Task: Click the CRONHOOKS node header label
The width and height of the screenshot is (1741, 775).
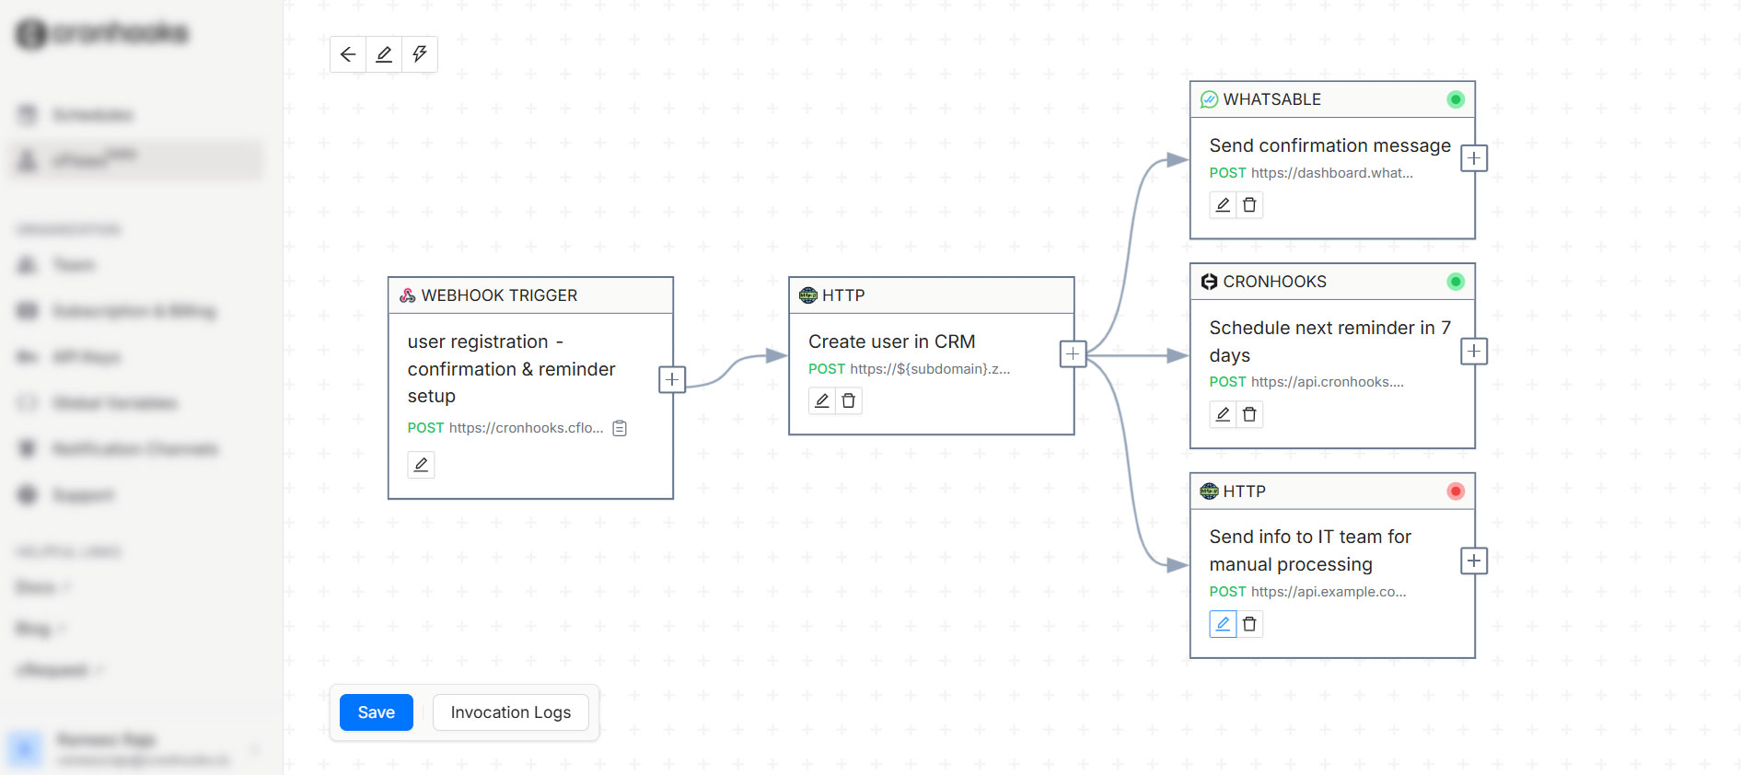Action: pos(1274,282)
